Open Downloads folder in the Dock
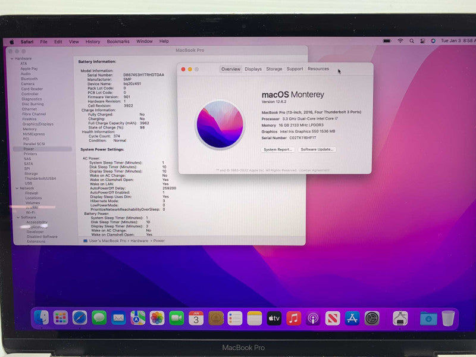476x357 pixels. click(428, 318)
